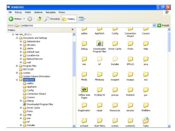Select the Fonts folder icon

130,43
